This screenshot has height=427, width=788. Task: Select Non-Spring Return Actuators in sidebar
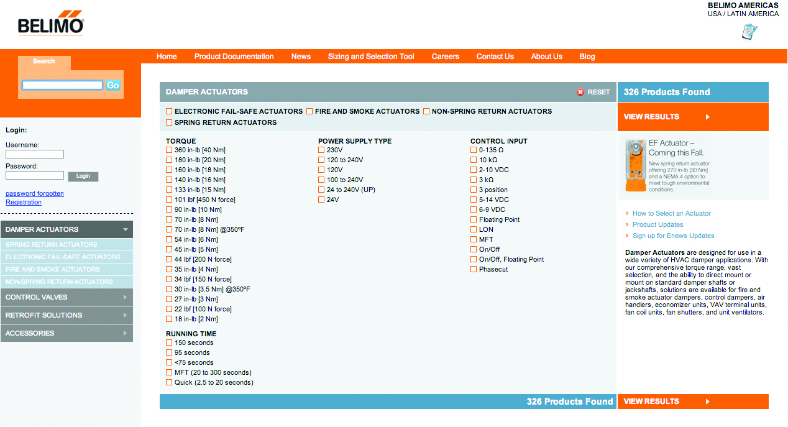pyautogui.click(x=66, y=282)
